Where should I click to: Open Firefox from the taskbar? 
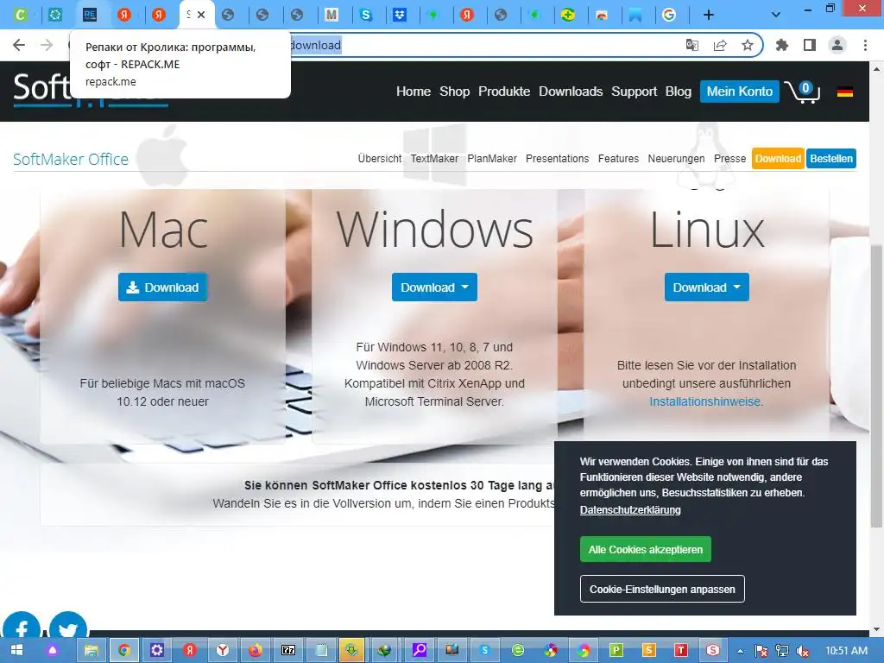[x=256, y=651]
